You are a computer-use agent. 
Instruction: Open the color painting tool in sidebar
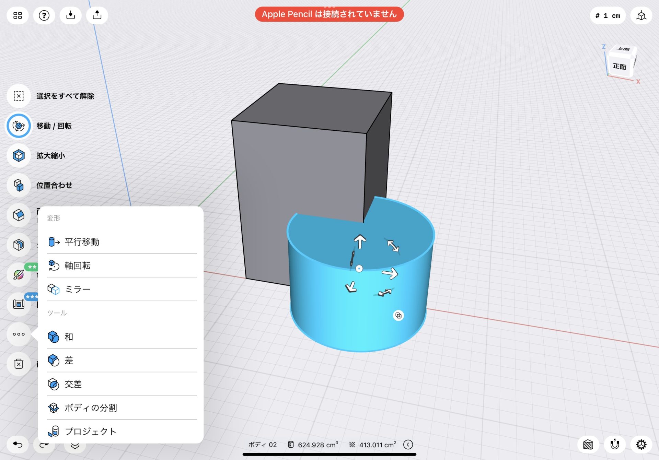pos(19,275)
